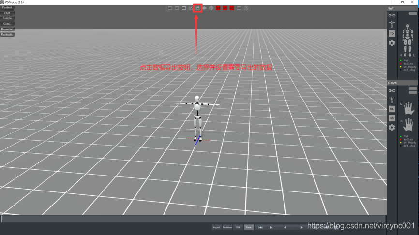Jump to first frame with rewind control
This screenshot has width=419, height=235.
pyautogui.click(x=260, y=228)
